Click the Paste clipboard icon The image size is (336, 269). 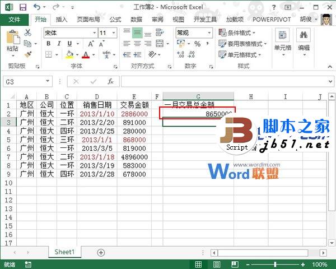pos(12,39)
